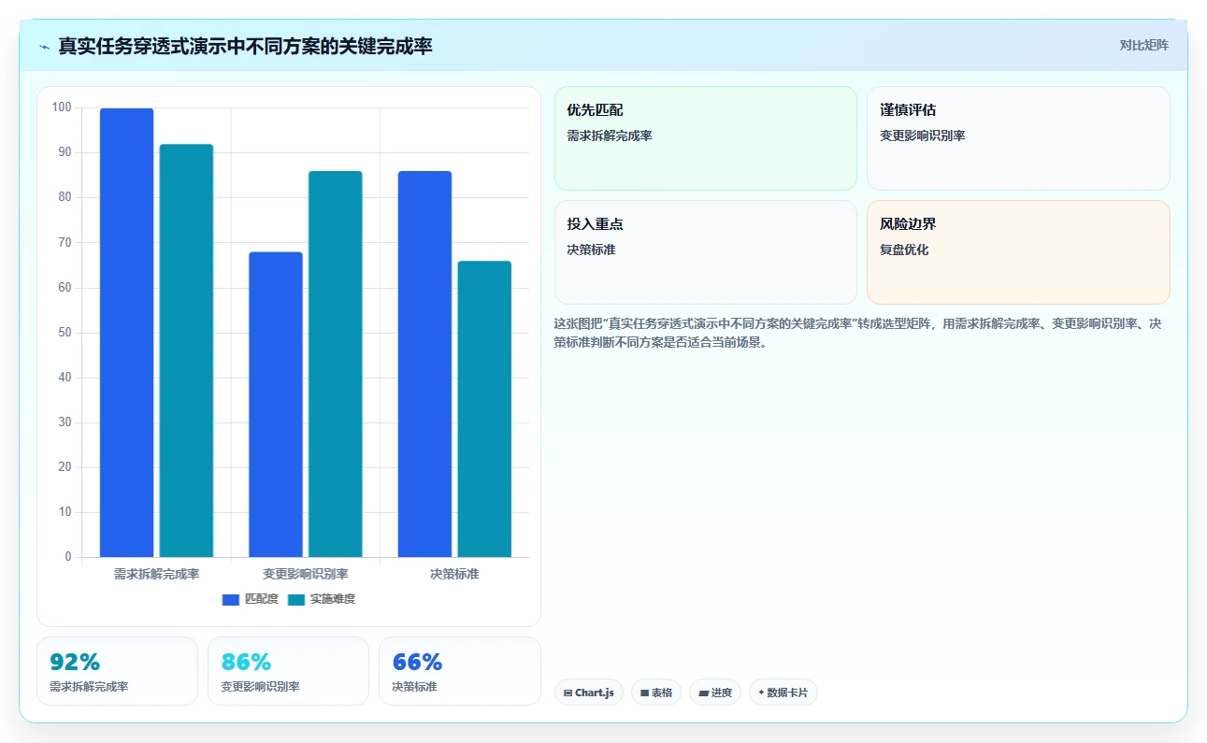Click the 实施难度 bar for 决策标准
Screen dimensions: 1207x743
[484, 409]
